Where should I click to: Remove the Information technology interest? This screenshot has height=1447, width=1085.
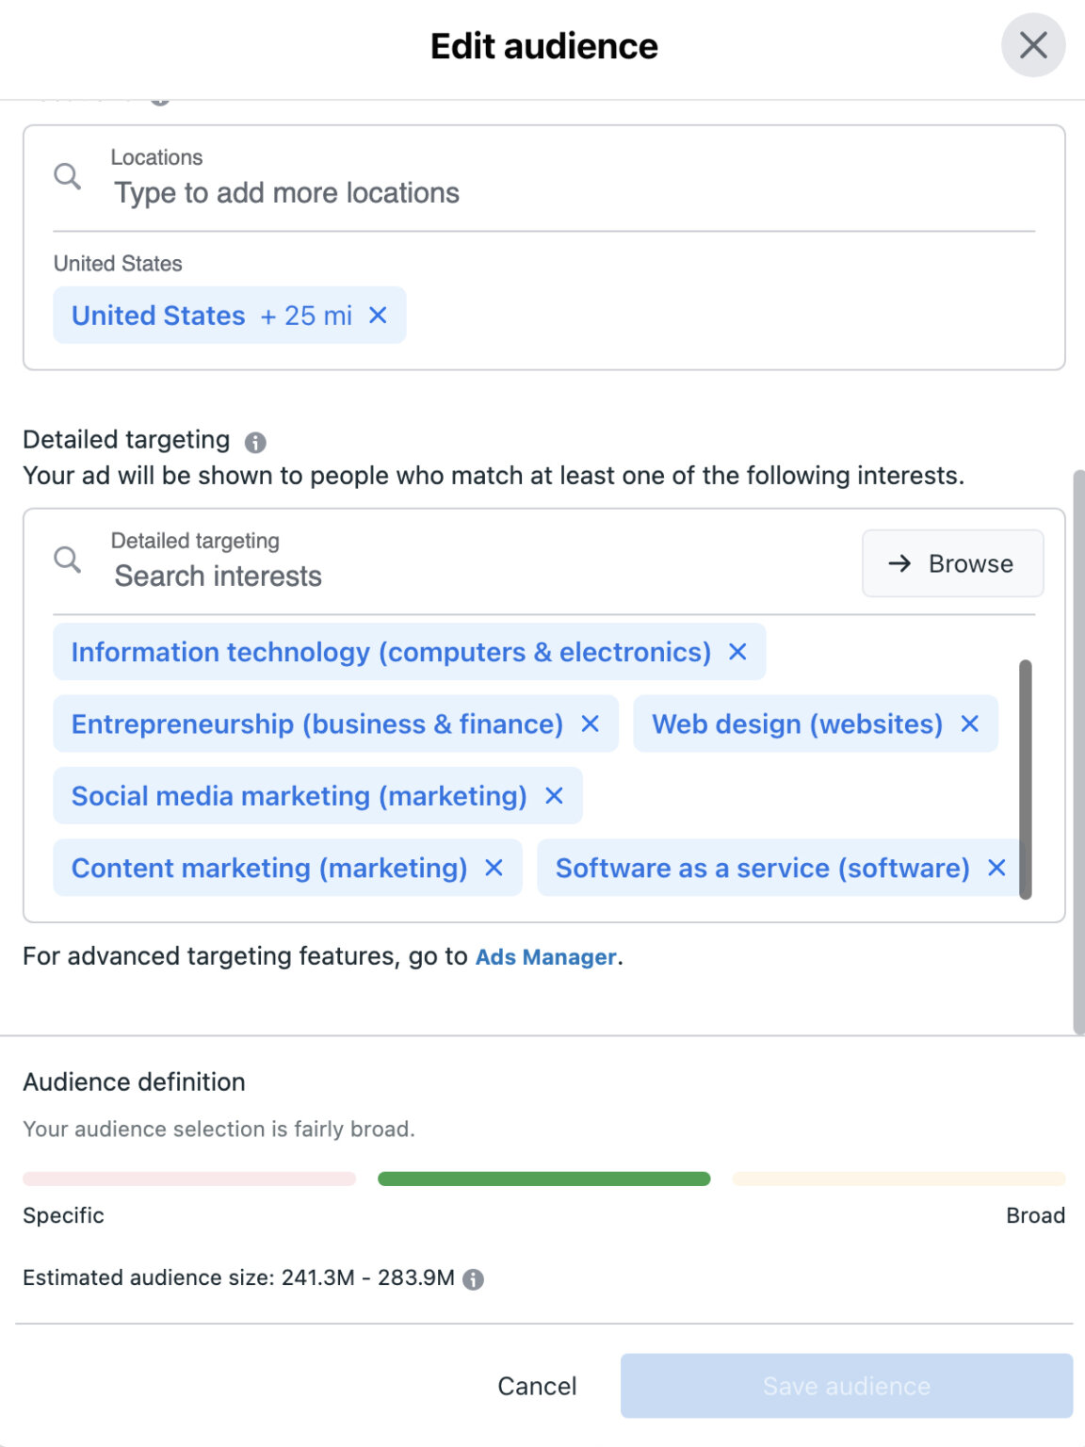pos(738,651)
